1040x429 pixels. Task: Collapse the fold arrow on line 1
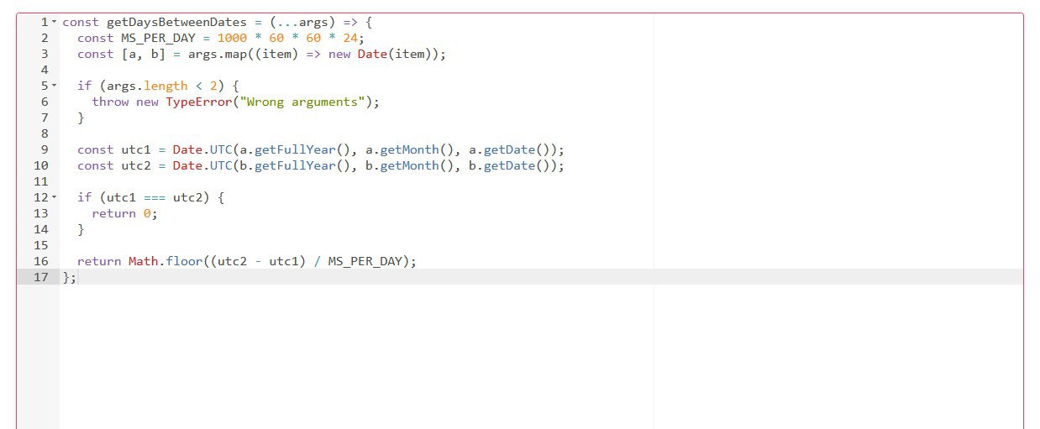tap(55, 22)
